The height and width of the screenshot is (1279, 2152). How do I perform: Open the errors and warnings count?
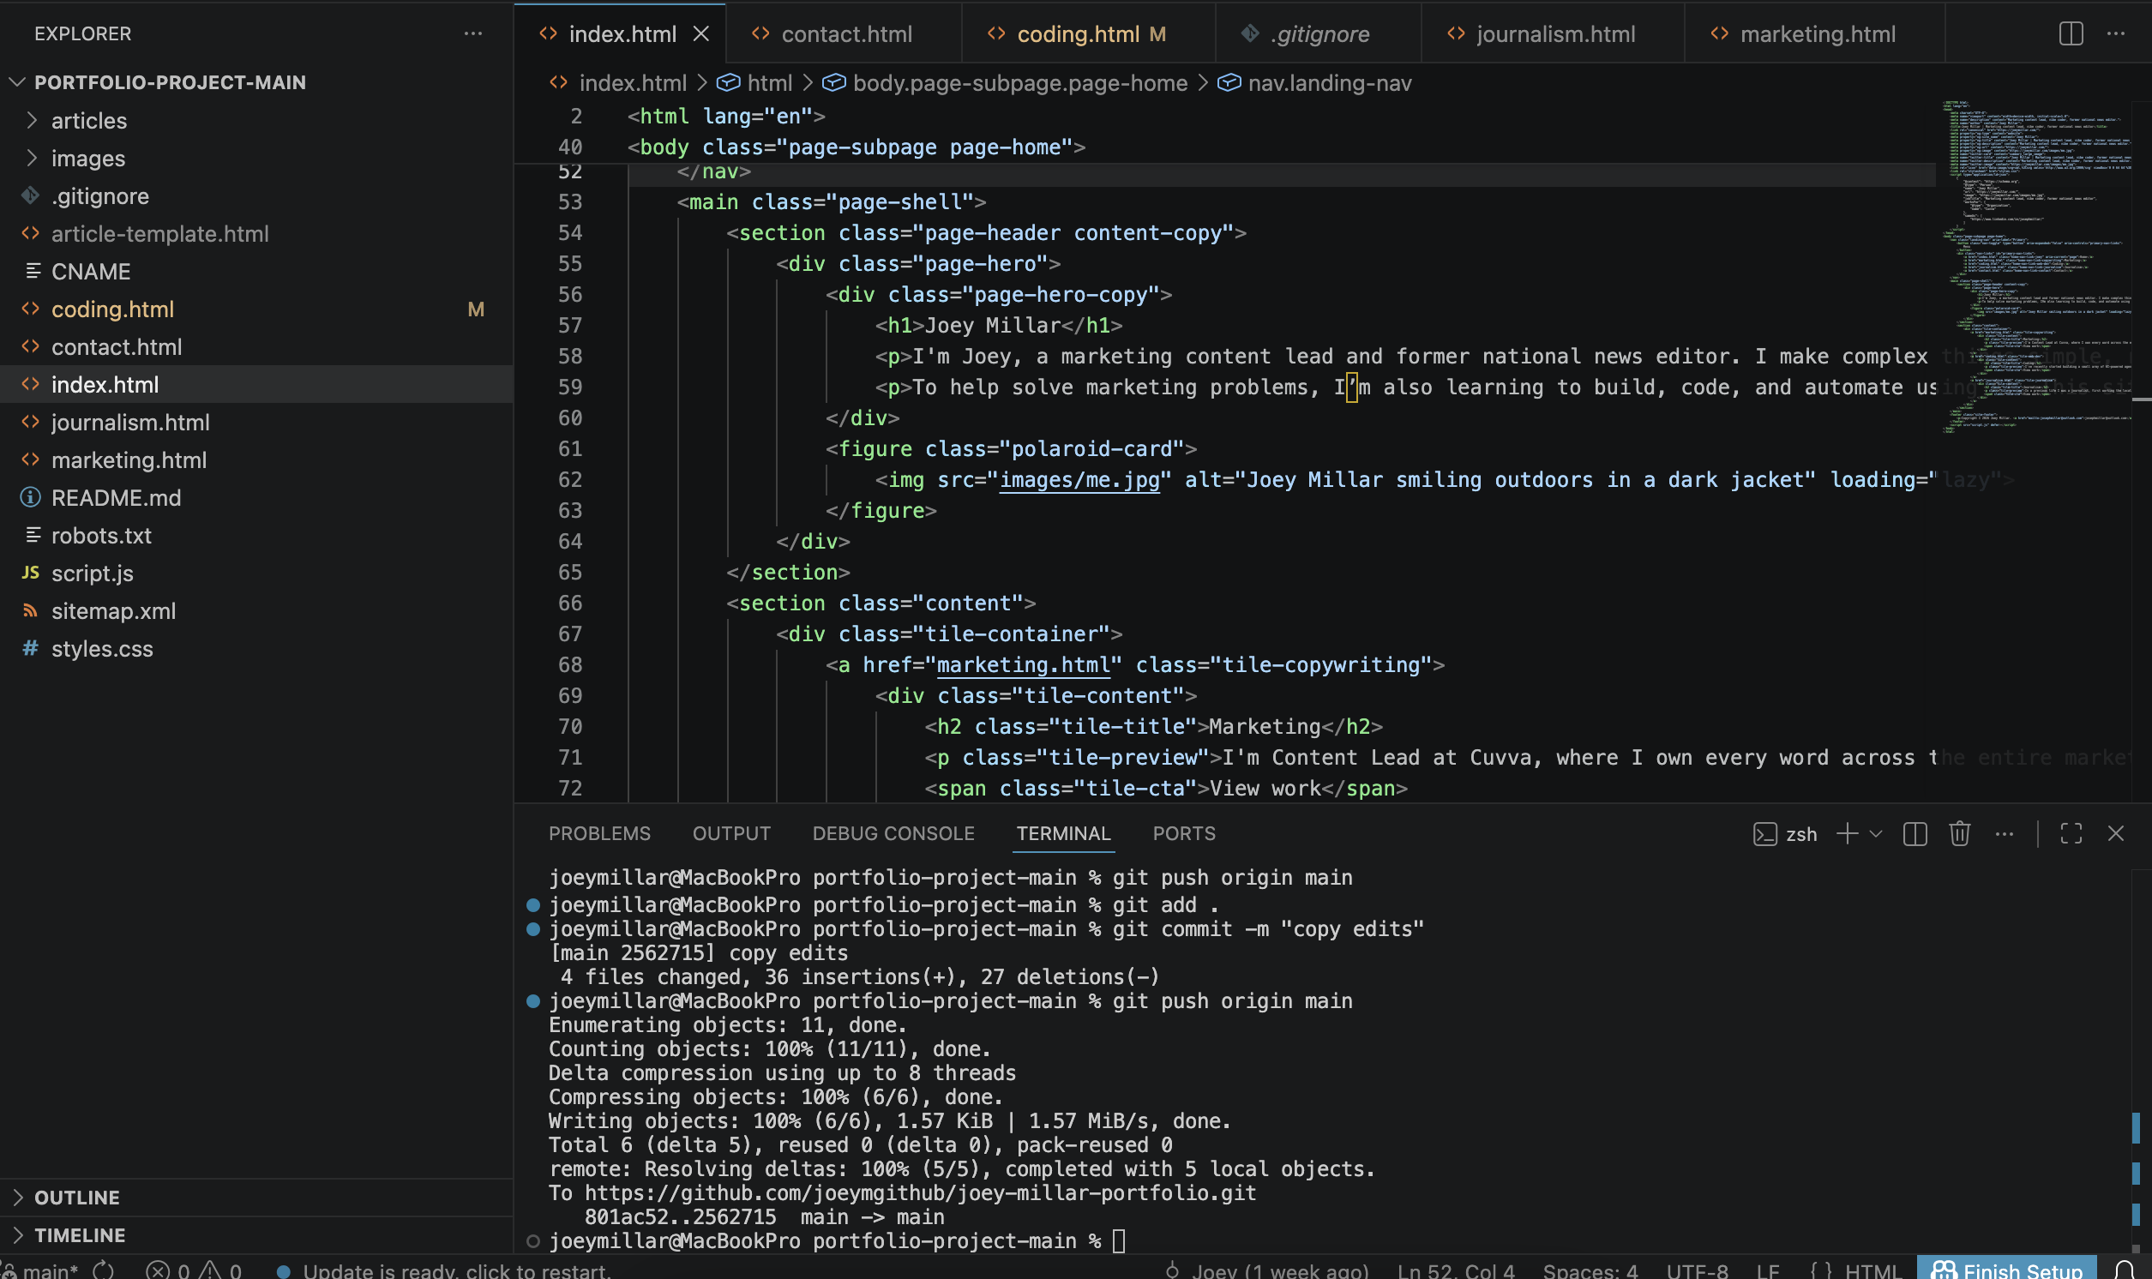click(194, 1270)
